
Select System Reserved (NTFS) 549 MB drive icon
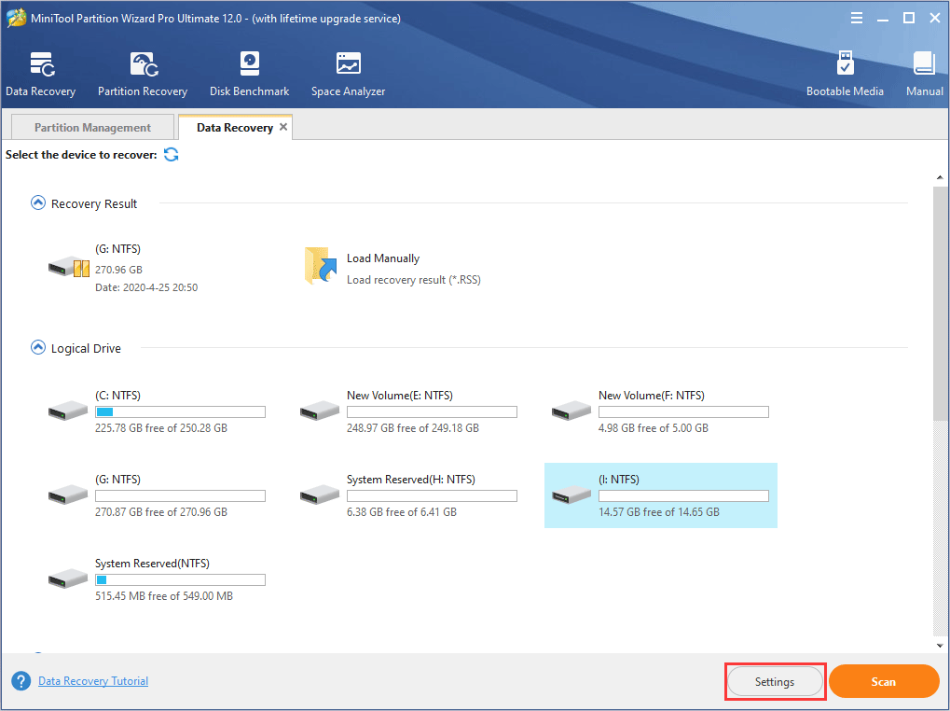tap(68, 579)
